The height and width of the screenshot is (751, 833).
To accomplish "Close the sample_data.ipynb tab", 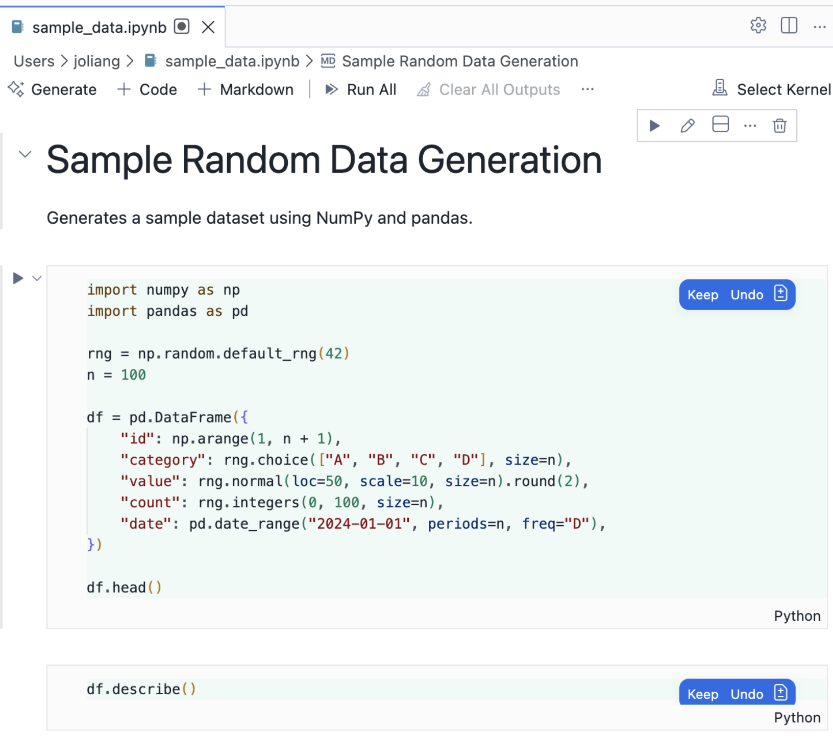I will tap(208, 27).
